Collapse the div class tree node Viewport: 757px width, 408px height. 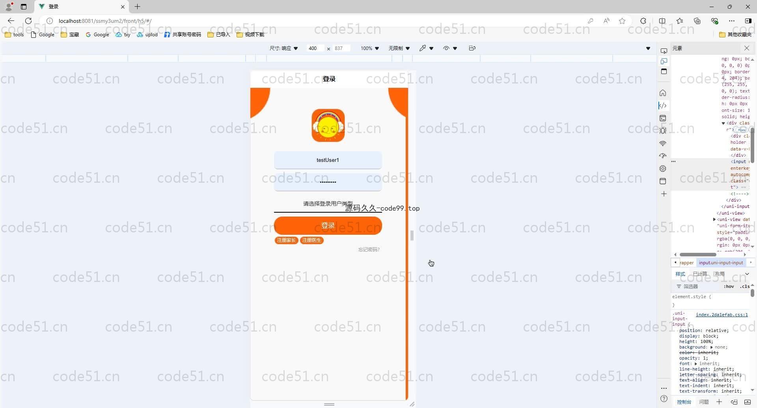tap(723, 123)
